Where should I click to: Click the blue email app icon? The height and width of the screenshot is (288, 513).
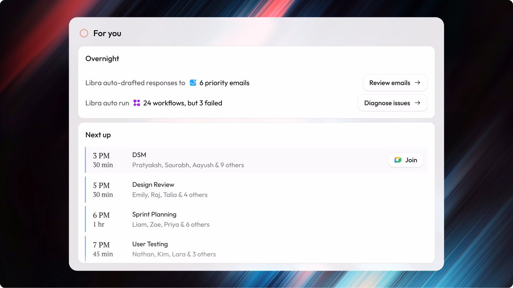(x=193, y=83)
